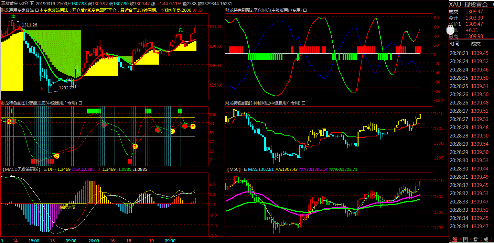Screen dimensions: 494x243
Task: Collapse the 副图2:平仓时机 panel toggle box
Action: point(305,10)
